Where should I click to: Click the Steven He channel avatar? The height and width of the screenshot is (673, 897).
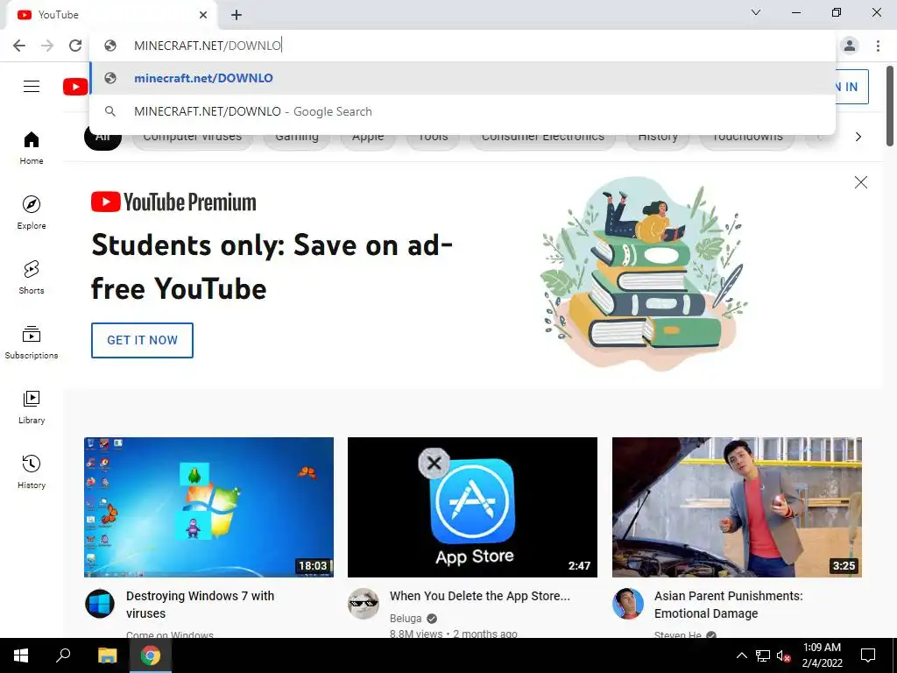tap(627, 604)
